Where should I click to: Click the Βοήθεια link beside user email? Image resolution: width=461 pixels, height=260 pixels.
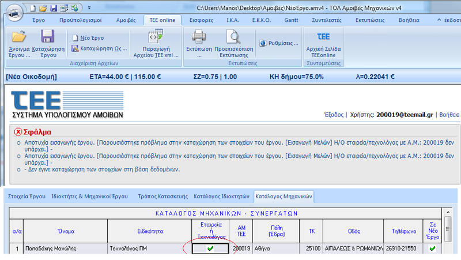pyautogui.click(x=449, y=115)
